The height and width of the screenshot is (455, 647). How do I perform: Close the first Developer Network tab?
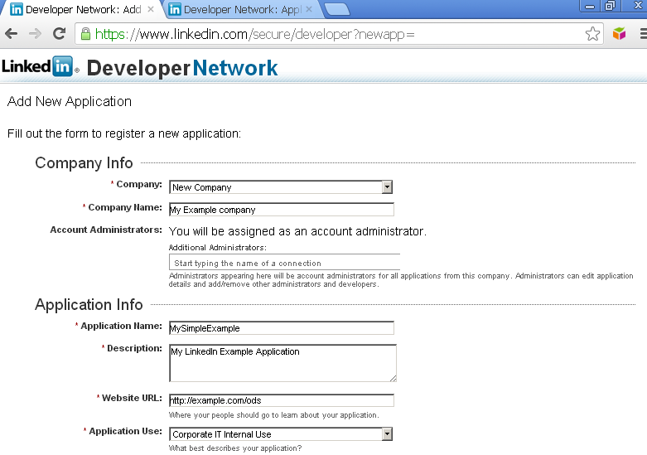click(x=150, y=10)
